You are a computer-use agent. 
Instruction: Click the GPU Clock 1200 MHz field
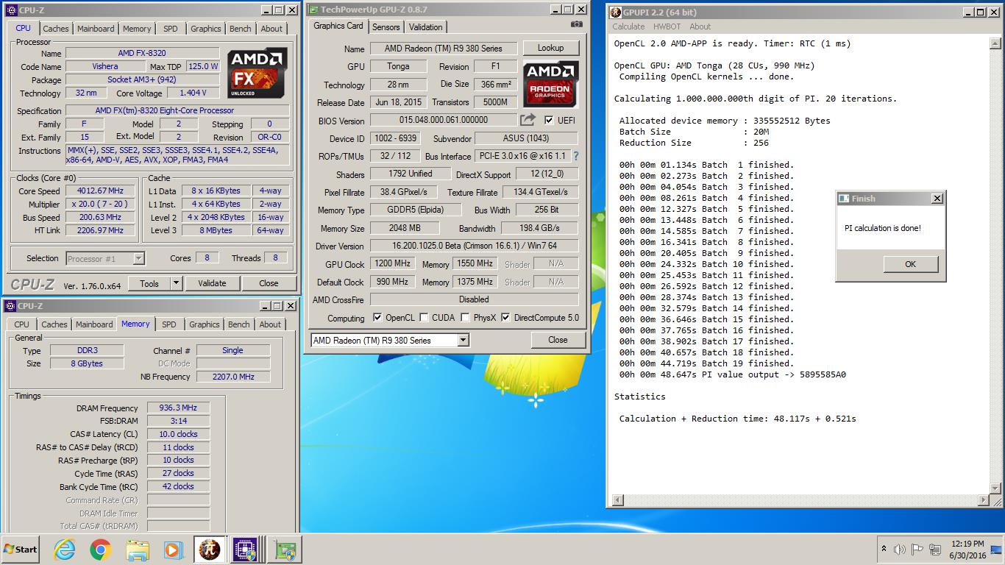point(393,263)
